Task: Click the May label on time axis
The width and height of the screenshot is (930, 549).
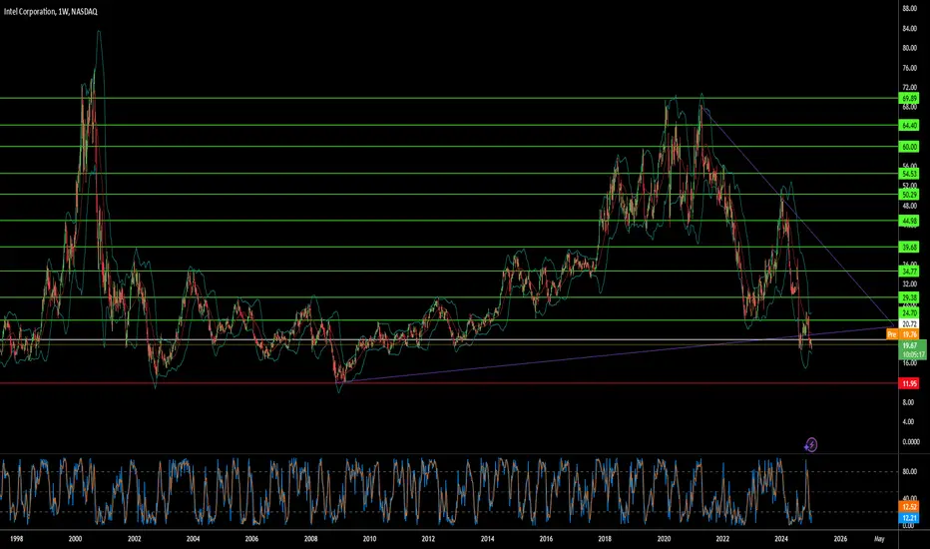Action: 879,539
